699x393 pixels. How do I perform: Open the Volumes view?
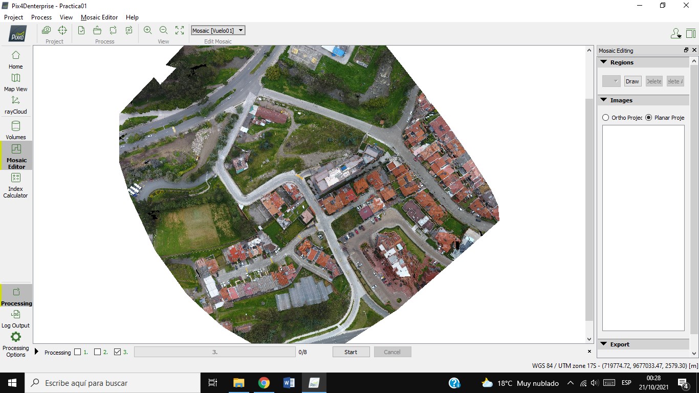(x=16, y=130)
